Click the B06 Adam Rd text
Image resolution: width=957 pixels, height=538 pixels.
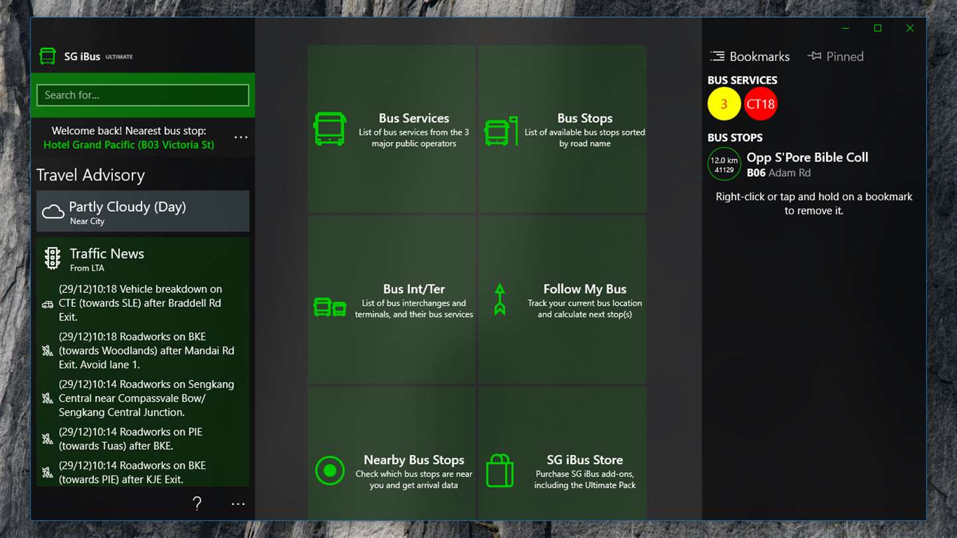(778, 173)
